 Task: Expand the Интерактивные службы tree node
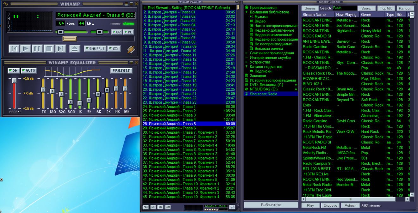(x=246, y=58)
